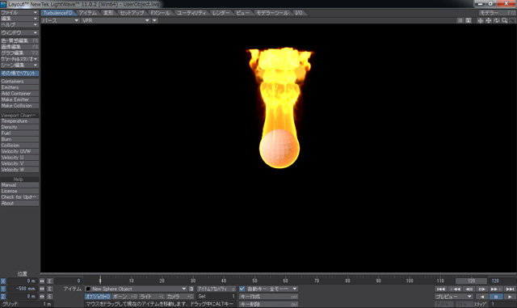Step forward one frame
517x308 pixels.
tap(482, 289)
